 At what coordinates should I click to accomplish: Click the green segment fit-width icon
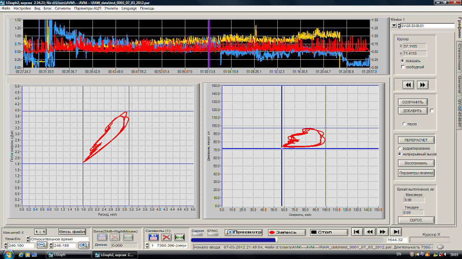point(179,237)
